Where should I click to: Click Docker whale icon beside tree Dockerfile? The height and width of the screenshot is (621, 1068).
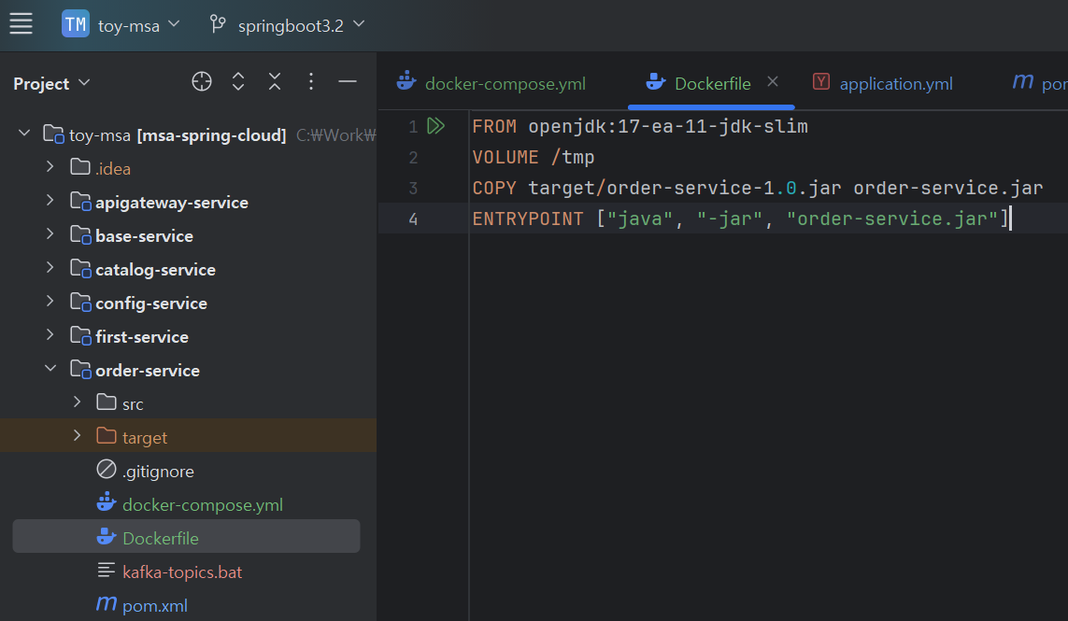coord(107,537)
